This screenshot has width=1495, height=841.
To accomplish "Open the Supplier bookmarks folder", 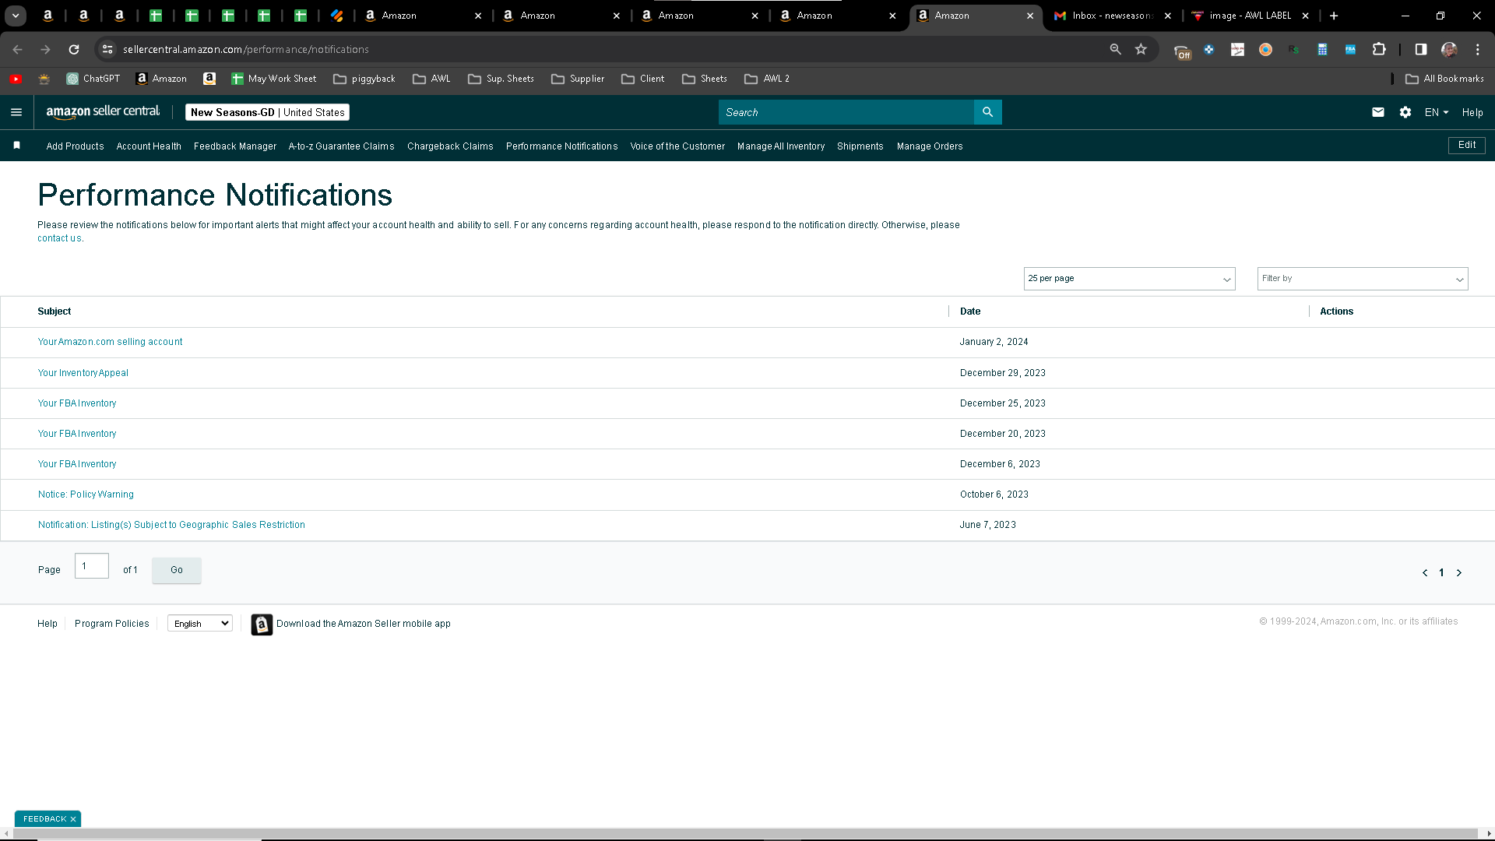I will pyautogui.click(x=578, y=79).
